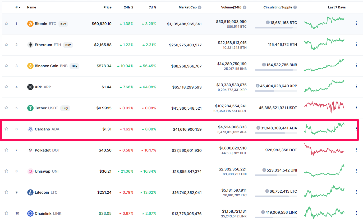Sort by the 7d % column header
Screen dimensions: 363x224
[x=152, y=7]
